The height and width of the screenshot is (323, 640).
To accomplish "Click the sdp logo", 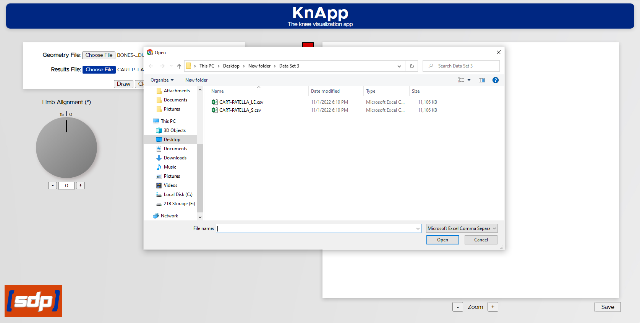I will (33, 301).
